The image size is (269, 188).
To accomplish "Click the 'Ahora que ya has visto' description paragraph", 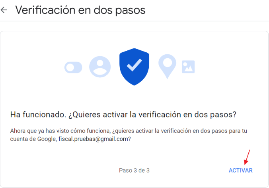I will click(129, 135).
